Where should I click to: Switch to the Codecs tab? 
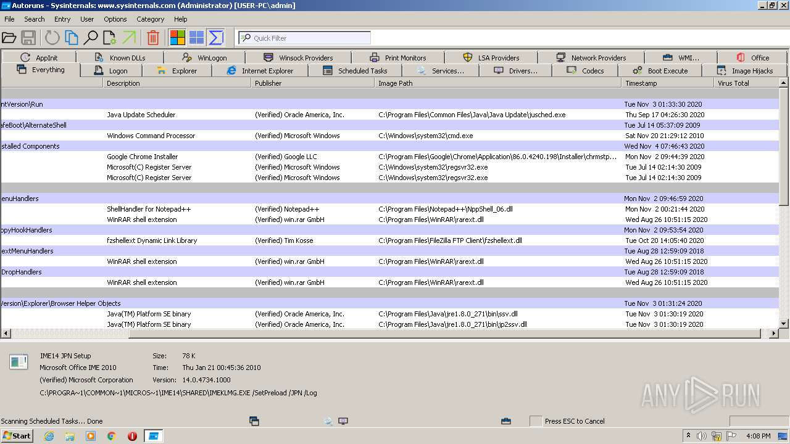point(585,71)
